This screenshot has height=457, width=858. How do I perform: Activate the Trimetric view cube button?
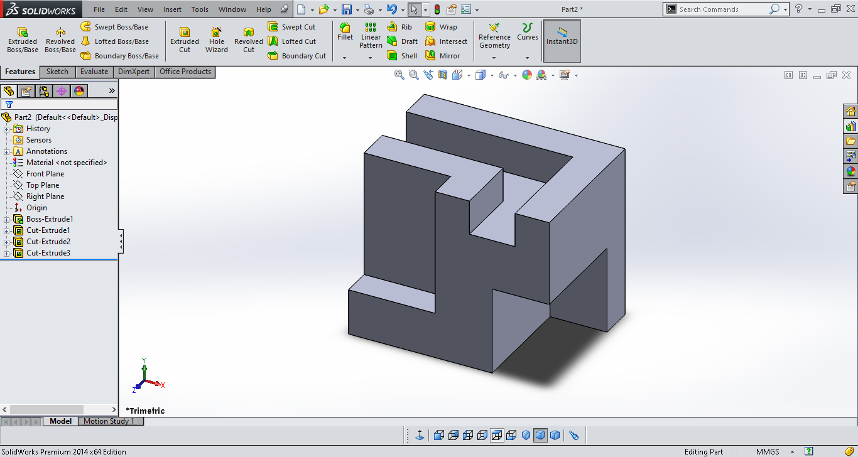coord(540,435)
